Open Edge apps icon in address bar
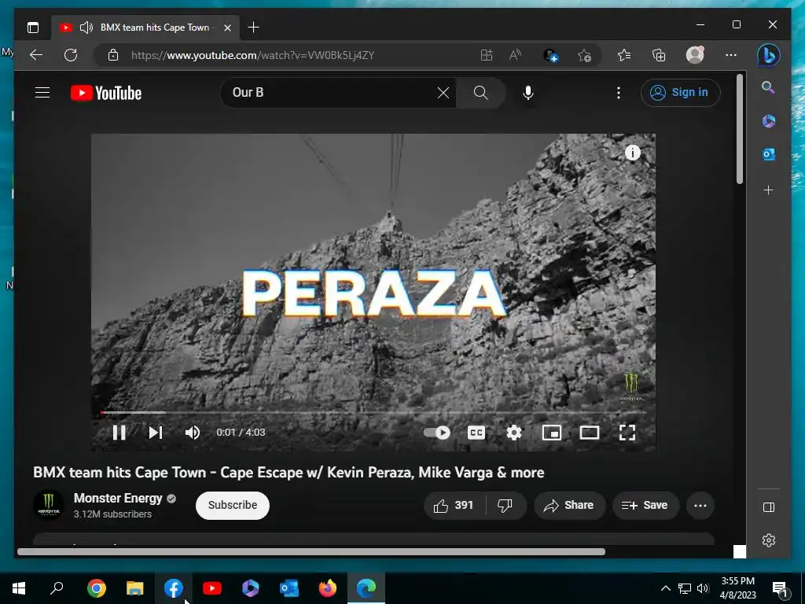The image size is (805, 604). [x=486, y=55]
